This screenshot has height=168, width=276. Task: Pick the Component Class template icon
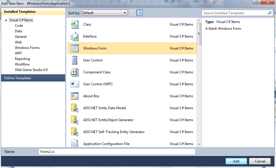[75, 72]
